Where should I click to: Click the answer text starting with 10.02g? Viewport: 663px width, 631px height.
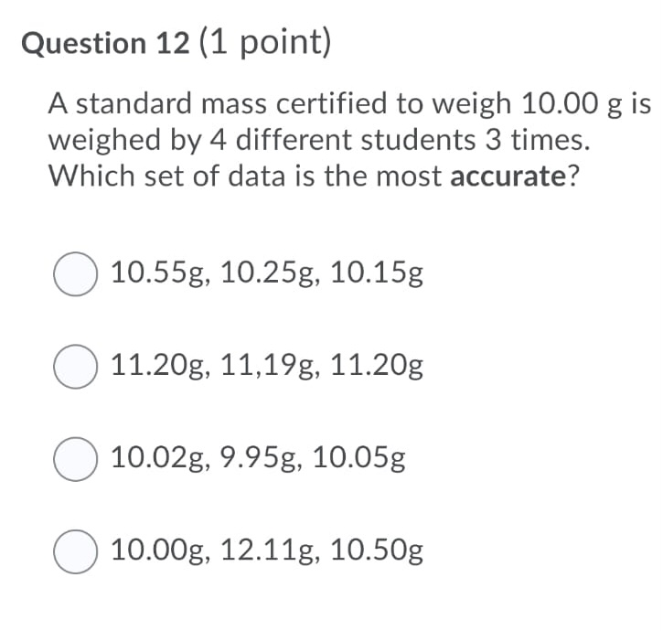tap(258, 457)
